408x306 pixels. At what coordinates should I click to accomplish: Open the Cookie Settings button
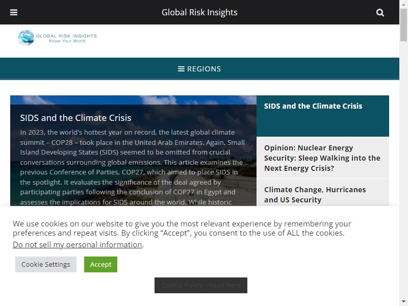click(46, 264)
